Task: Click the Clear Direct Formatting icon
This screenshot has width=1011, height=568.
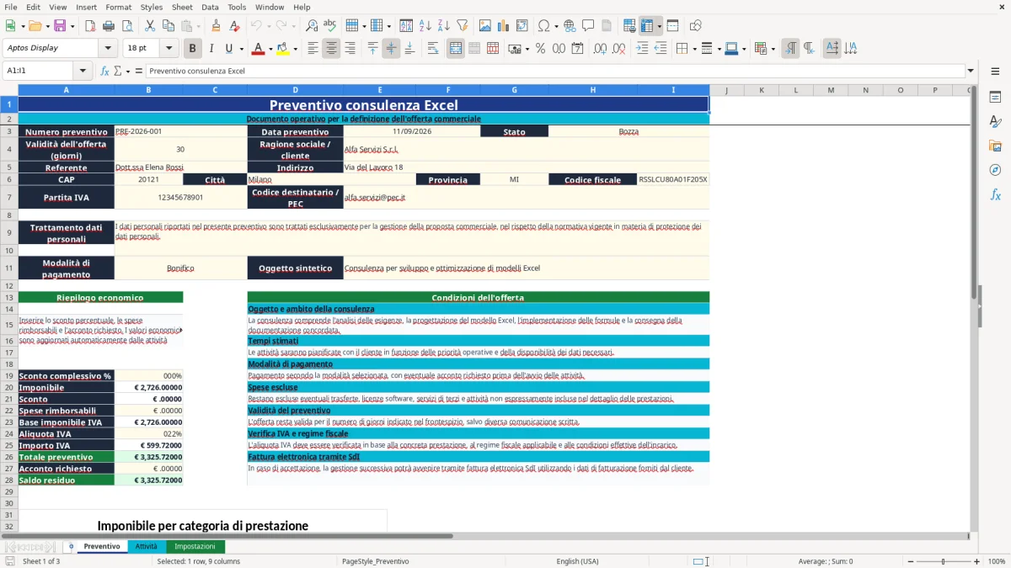Action: point(234,26)
